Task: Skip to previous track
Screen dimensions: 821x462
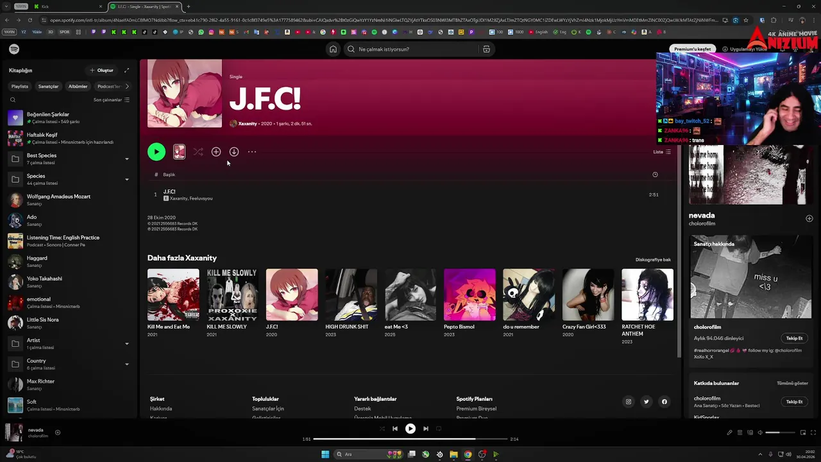Action: (x=395, y=429)
